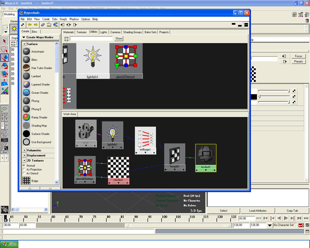Click Hypershade next graph arrow
Viewport: 310px width, 248px height.
click(x=36, y=25)
